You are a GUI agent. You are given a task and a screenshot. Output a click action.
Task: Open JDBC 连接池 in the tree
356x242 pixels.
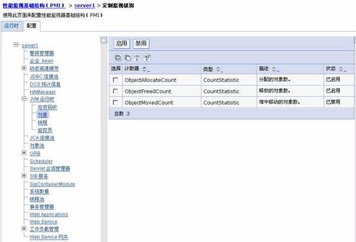(x=44, y=77)
